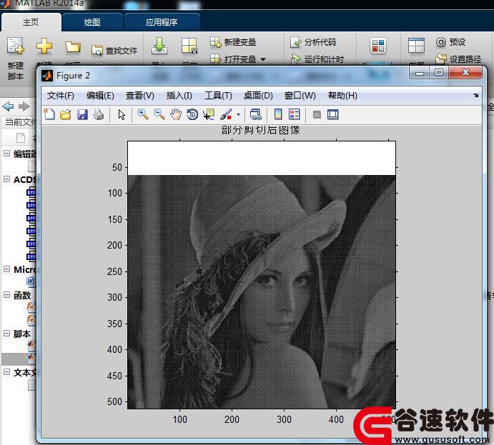The height and width of the screenshot is (445, 494).
Task: Click the Hide Plot Tools icon
Action: click(317, 114)
